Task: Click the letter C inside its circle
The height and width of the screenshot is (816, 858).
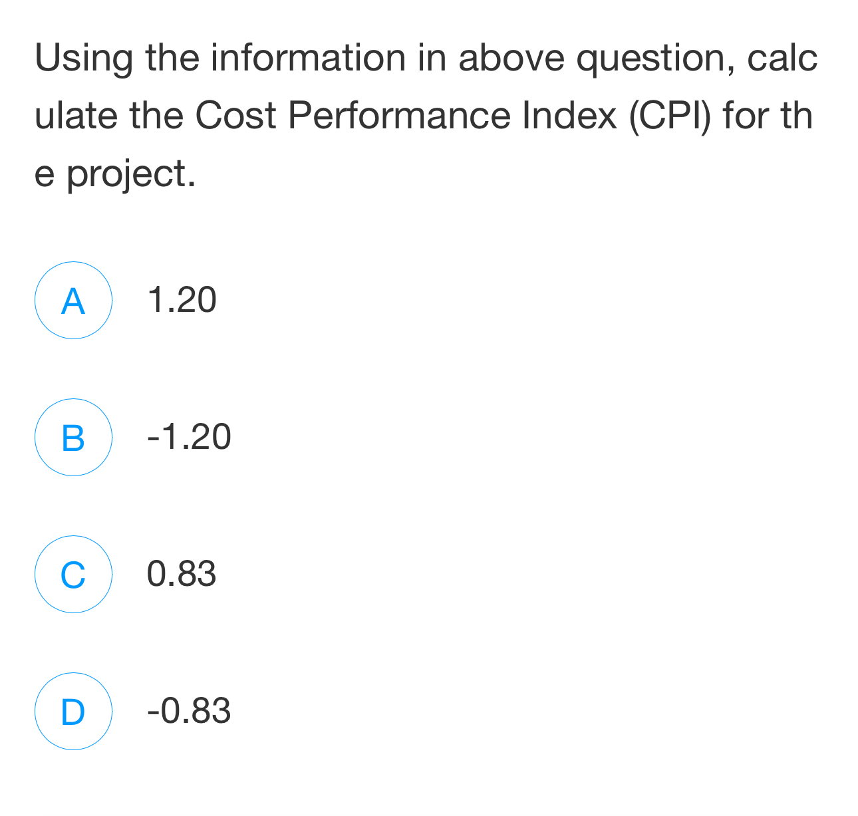Action: click(x=73, y=575)
